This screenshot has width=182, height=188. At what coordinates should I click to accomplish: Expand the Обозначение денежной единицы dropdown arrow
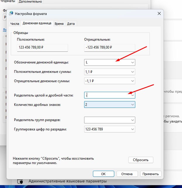point(133,63)
